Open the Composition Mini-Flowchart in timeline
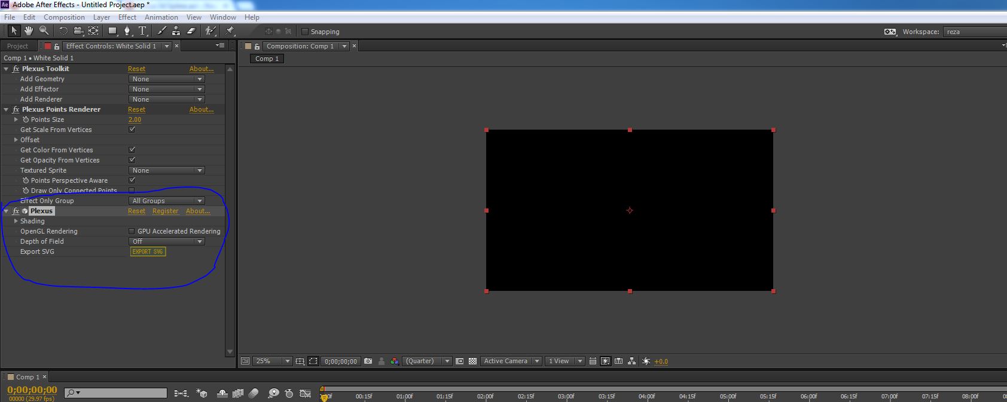Viewport: 1007px width, 402px height. point(181,393)
